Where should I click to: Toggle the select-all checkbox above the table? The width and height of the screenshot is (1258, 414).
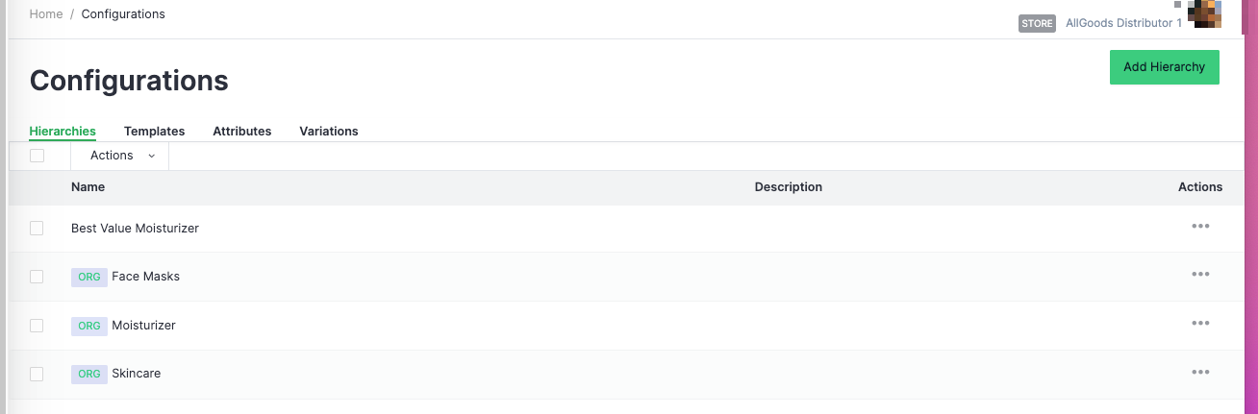click(37, 156)
